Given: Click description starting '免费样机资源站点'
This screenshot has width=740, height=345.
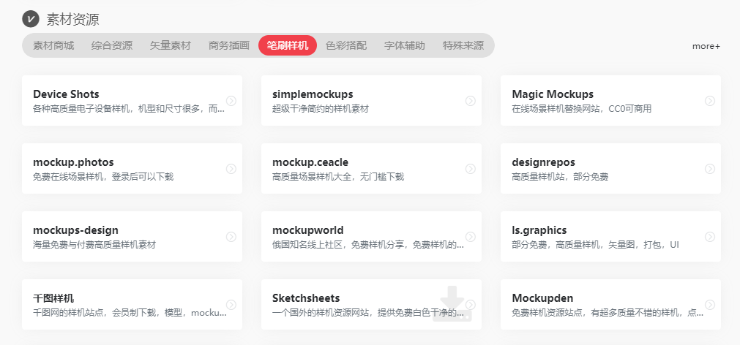Looking at the screenshot, I should tap(608, 313).
